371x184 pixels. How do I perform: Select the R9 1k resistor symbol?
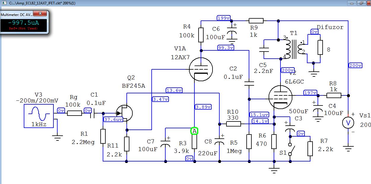point(256,21)
